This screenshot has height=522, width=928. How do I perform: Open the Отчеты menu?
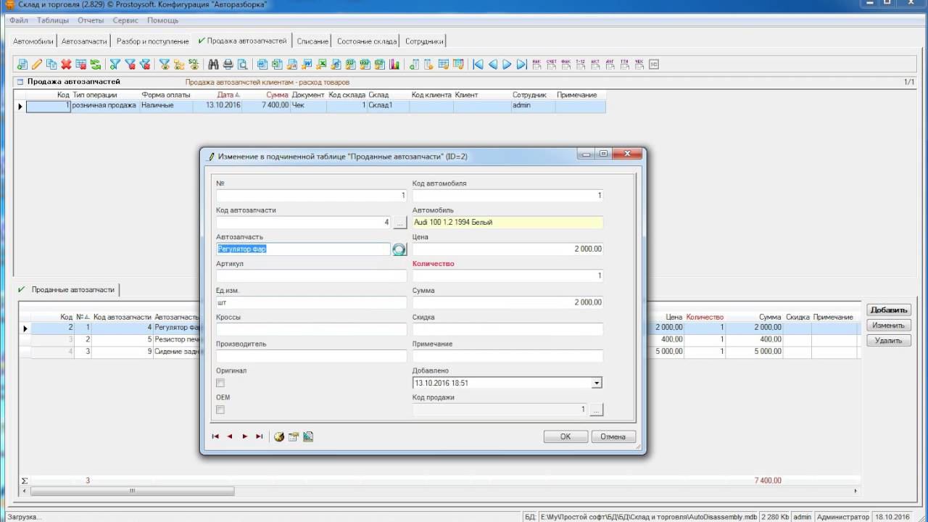91,20
